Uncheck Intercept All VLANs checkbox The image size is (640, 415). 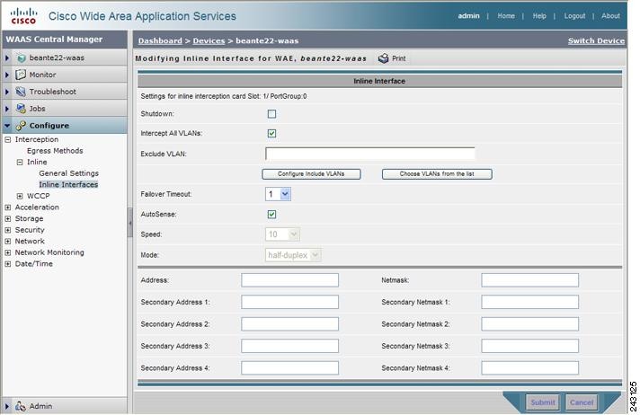(271, 134)
